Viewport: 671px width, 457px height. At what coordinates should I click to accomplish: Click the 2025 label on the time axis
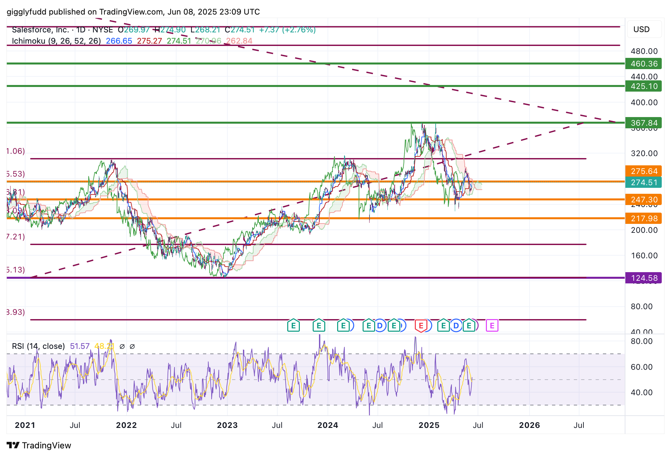[429, 425]
